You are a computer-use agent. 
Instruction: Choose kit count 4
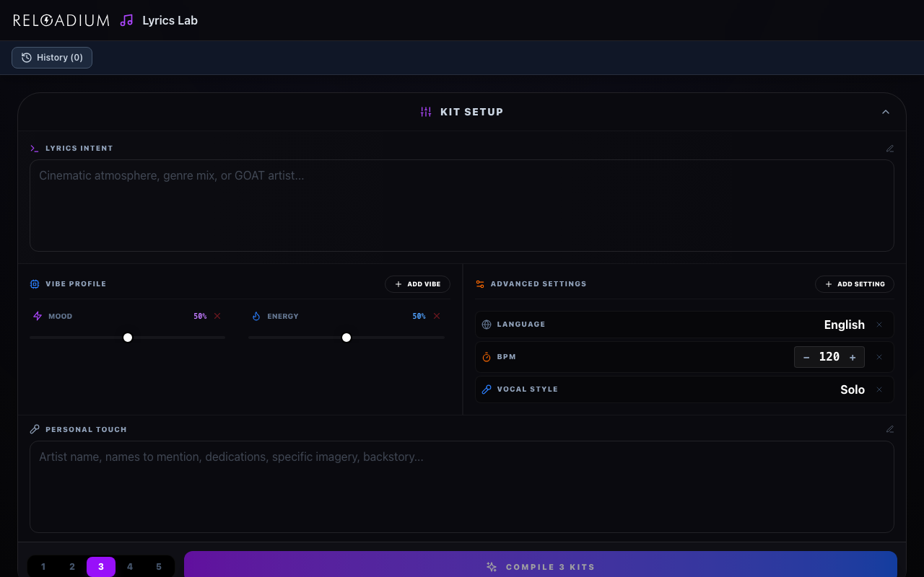[130, 567]
